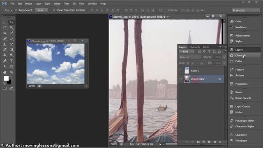Toggle lock image pixels brush icon
This screenshot has width=263, height=148.
(x=193, y=63)
